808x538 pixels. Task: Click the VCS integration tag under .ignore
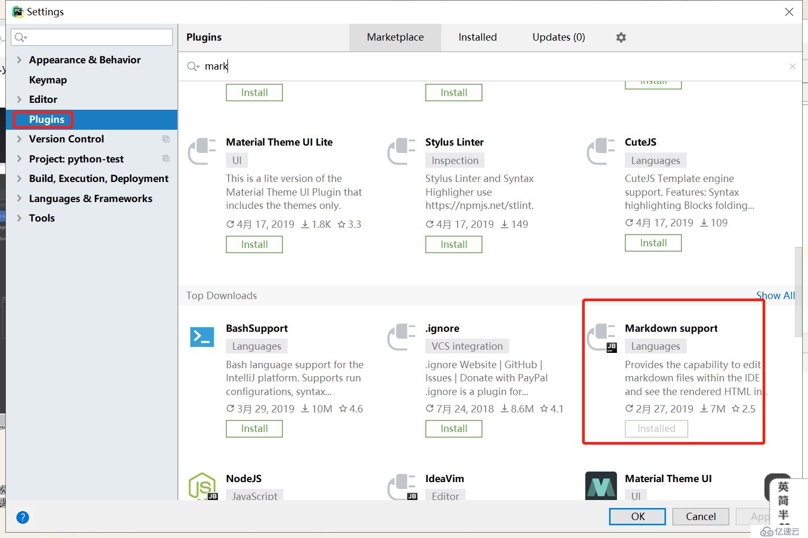click(467, 347)
